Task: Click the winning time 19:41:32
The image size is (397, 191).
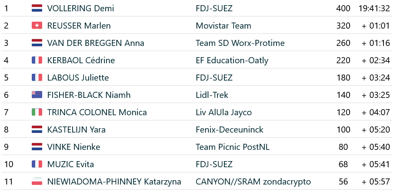Action: pos(374,8)
